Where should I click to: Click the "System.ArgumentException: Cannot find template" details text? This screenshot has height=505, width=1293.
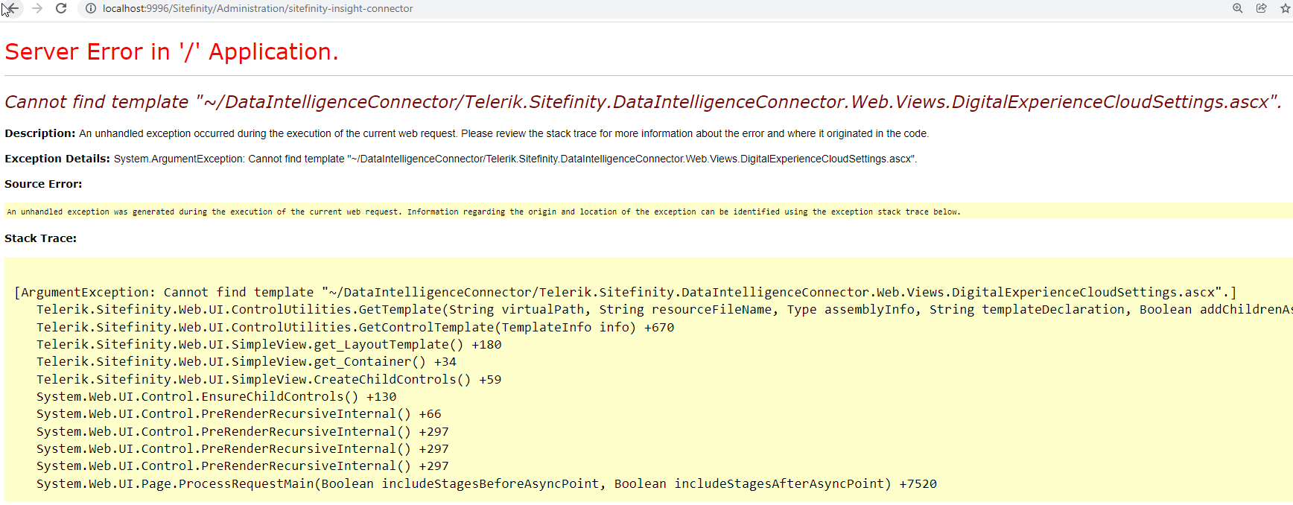click(515, 159)
